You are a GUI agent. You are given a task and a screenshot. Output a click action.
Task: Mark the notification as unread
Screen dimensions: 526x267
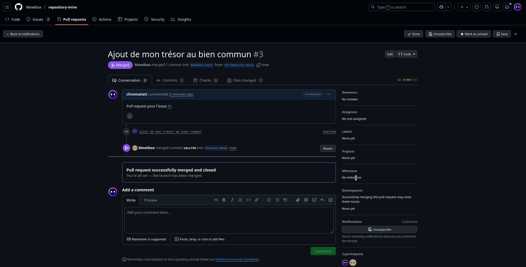coord(473,34)
